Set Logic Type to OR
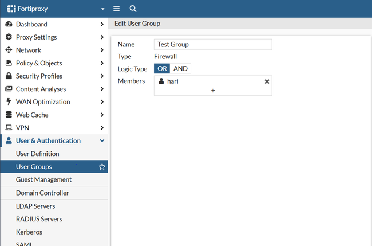This screenshot has width=372, height=246. [x=162, y=69]
